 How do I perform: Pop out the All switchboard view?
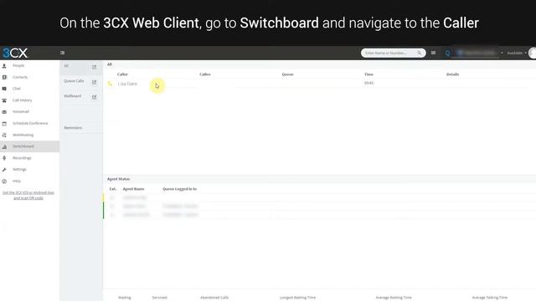tap(95, 67)
